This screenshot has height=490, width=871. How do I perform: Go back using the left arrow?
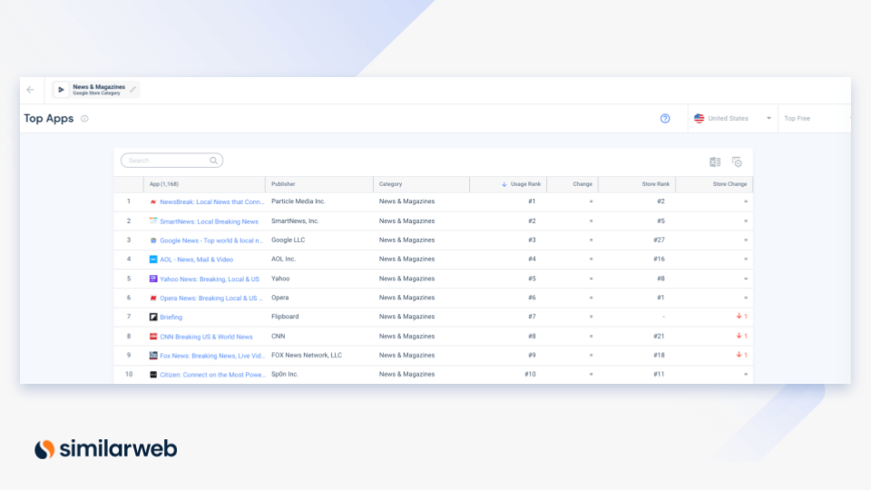31,90
